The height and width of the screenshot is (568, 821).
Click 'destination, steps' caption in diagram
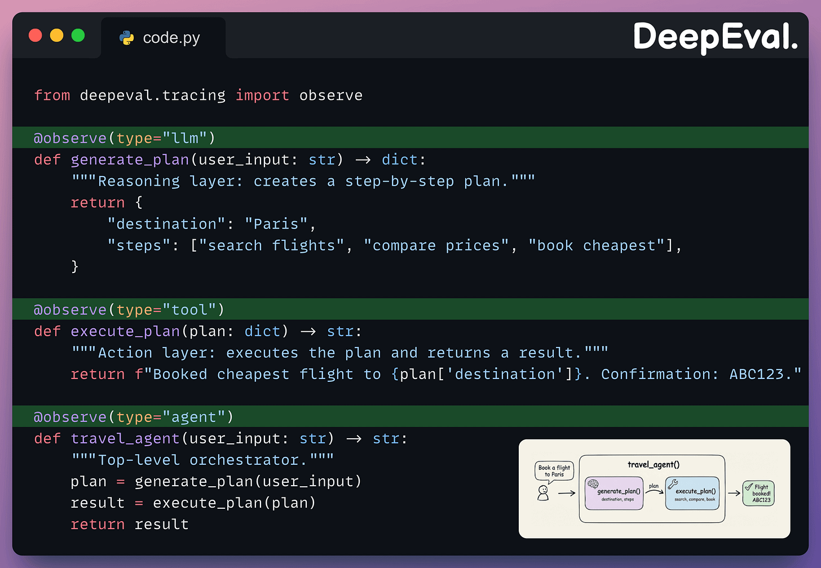click(617, 499)
